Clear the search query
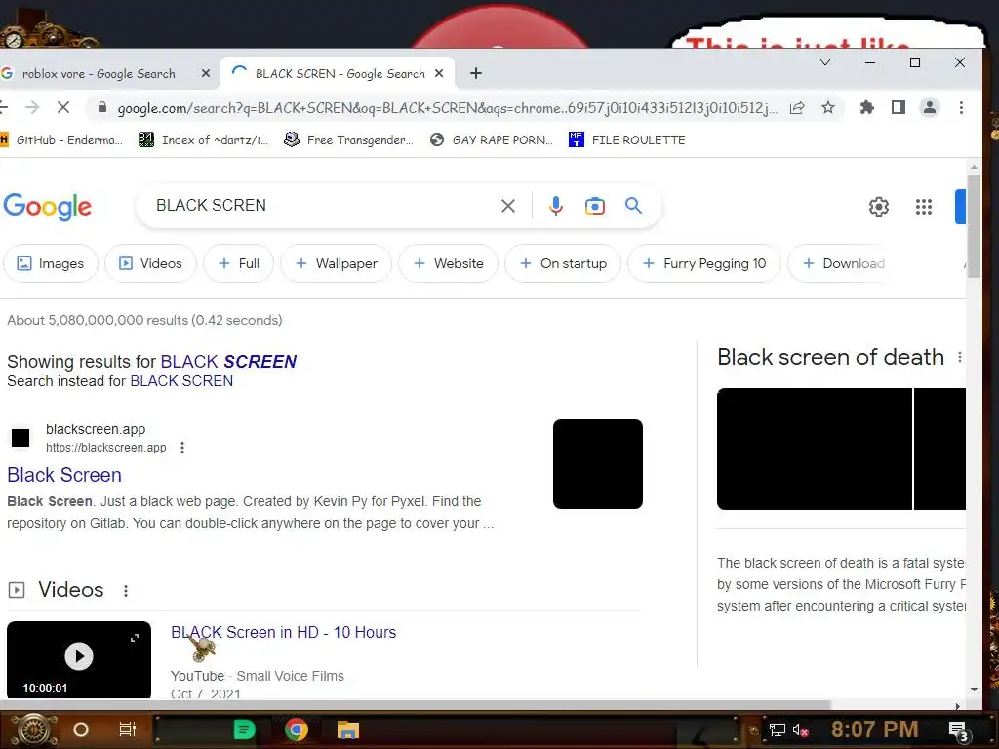This screenshot has height=749, width=999. 507,206
